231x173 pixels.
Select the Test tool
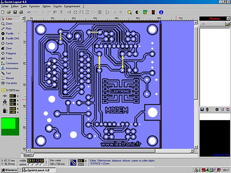coord(10,73)
